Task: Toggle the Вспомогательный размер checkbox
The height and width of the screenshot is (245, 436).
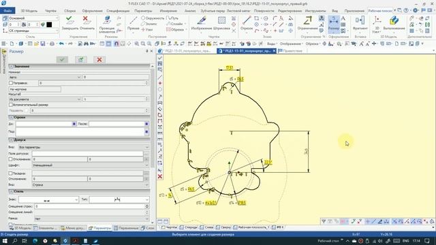Action: (x=11, y=105)
